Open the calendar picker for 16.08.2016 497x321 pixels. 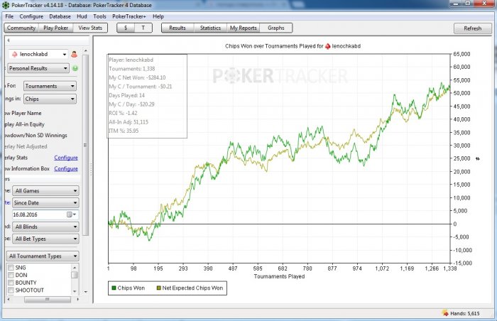tap(70, 214)
